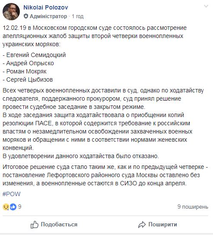Like the post with Подобається button
Viewport: 213px width, 235px height.
(x=54, y=225)
